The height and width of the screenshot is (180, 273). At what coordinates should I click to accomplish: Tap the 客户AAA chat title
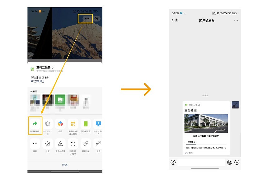206,21
